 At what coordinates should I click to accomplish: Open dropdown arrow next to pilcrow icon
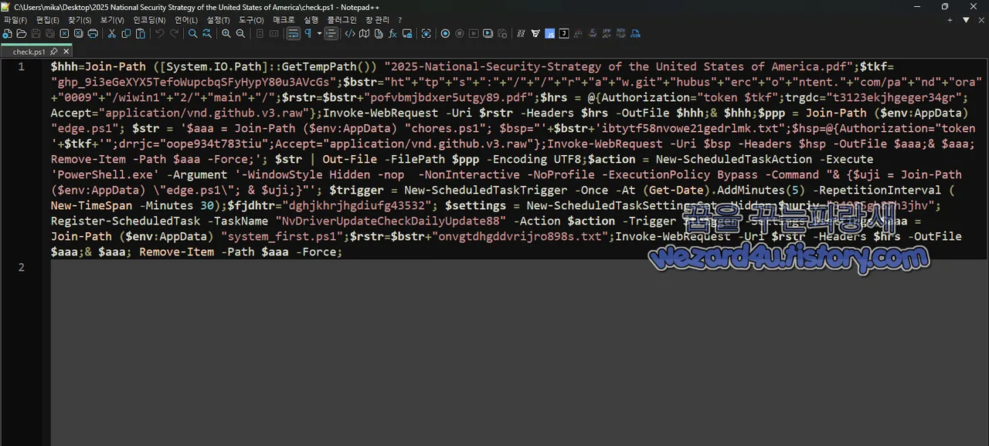pos(319,34)
